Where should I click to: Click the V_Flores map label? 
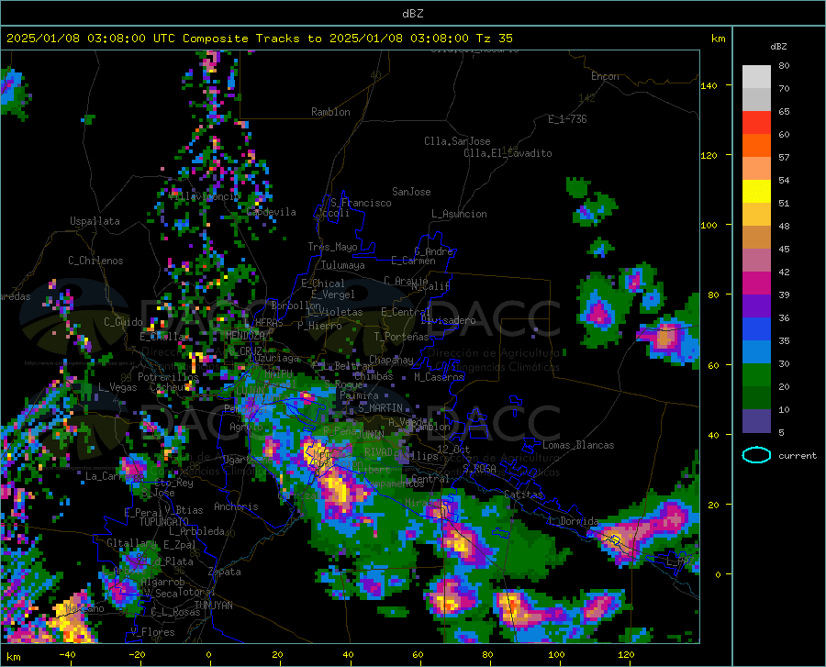click(x=152, y=632)
